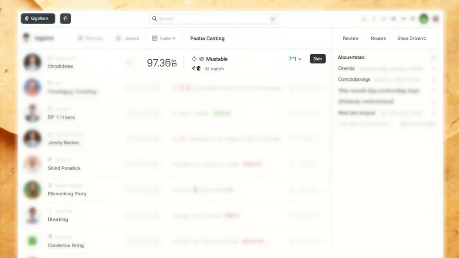Click the dark square button beside GigWarn
Image resolution: width=459 pixels, height=258 pixels.
pos(65,18)
